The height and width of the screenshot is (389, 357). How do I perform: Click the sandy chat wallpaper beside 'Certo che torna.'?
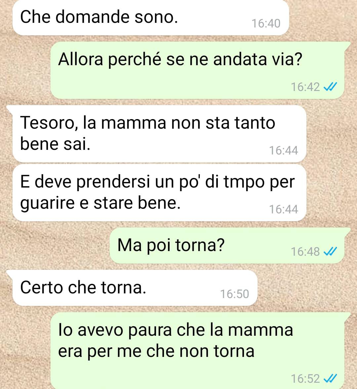(305, 288)
